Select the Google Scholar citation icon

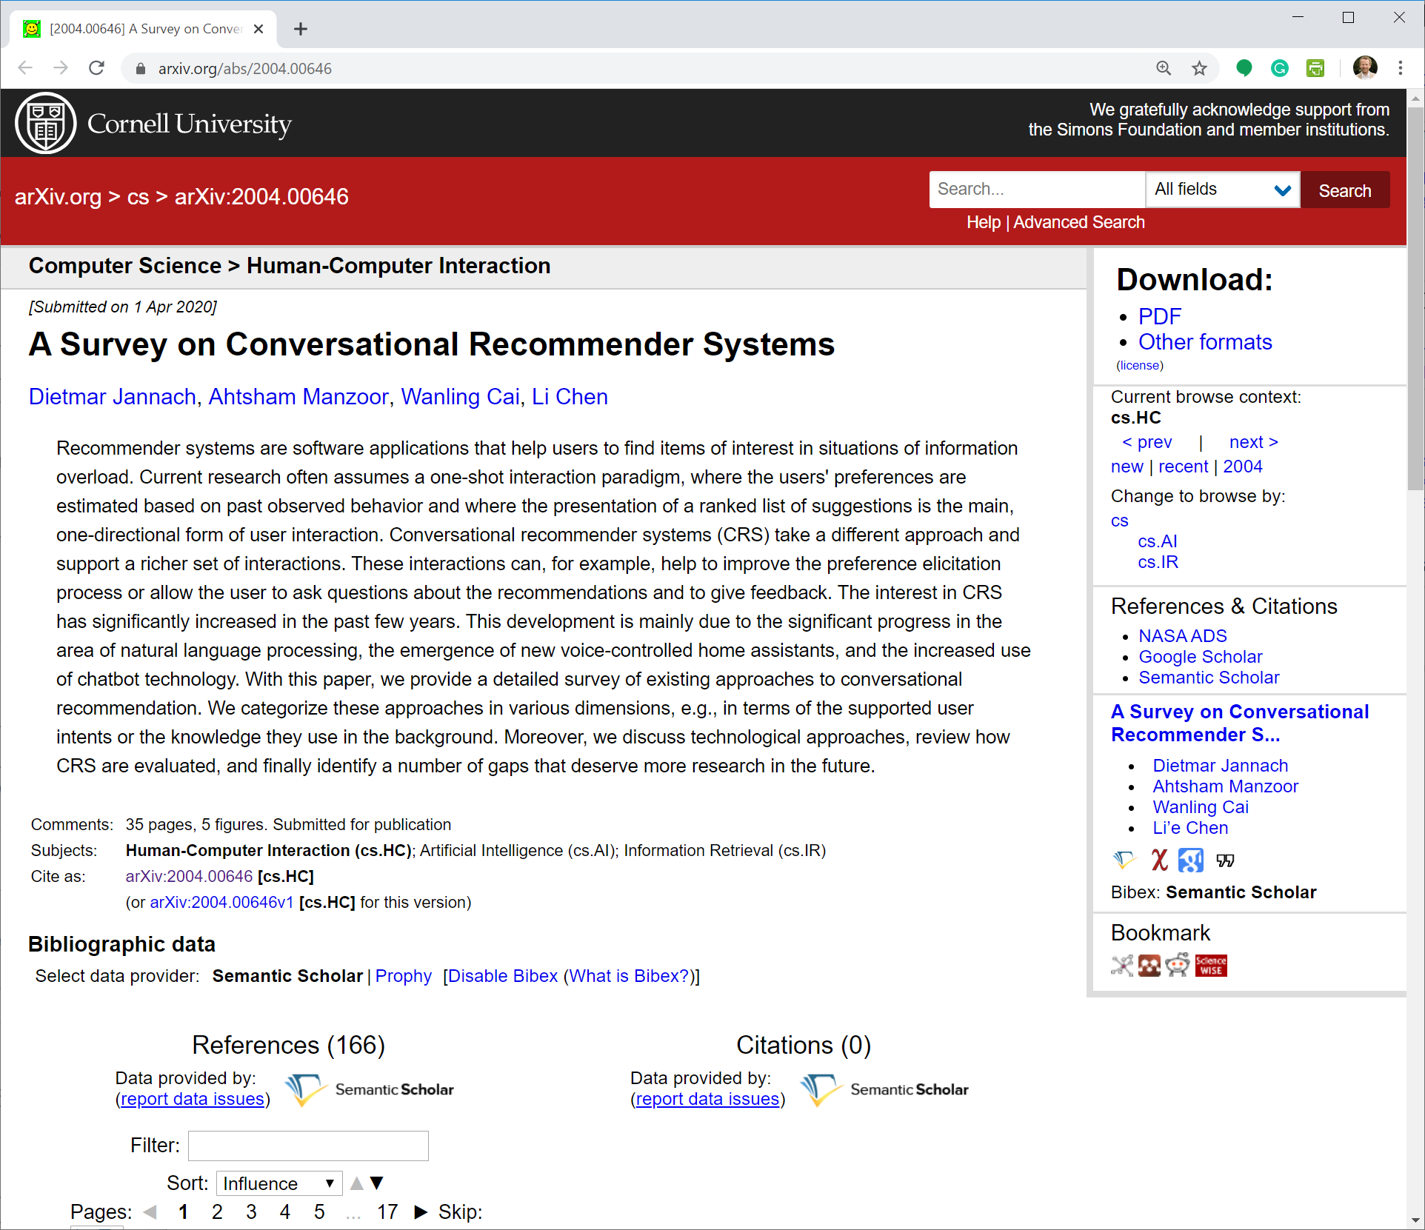pyautogui.click(x=1191, y=860)
